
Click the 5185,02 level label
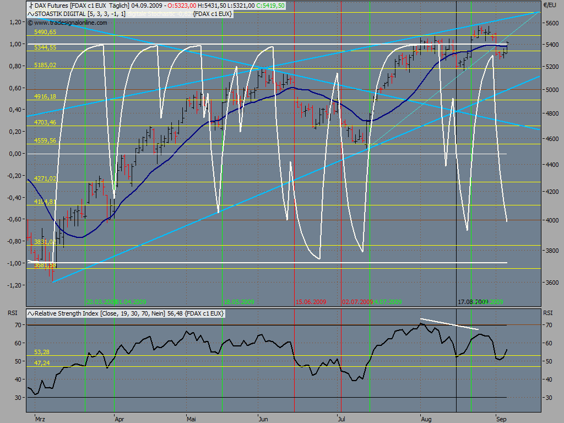(45, 65)
